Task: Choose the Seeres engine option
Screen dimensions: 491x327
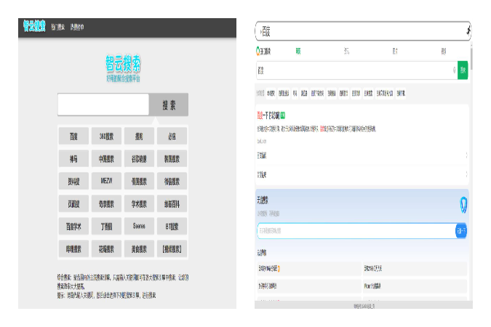Action: 139,226
